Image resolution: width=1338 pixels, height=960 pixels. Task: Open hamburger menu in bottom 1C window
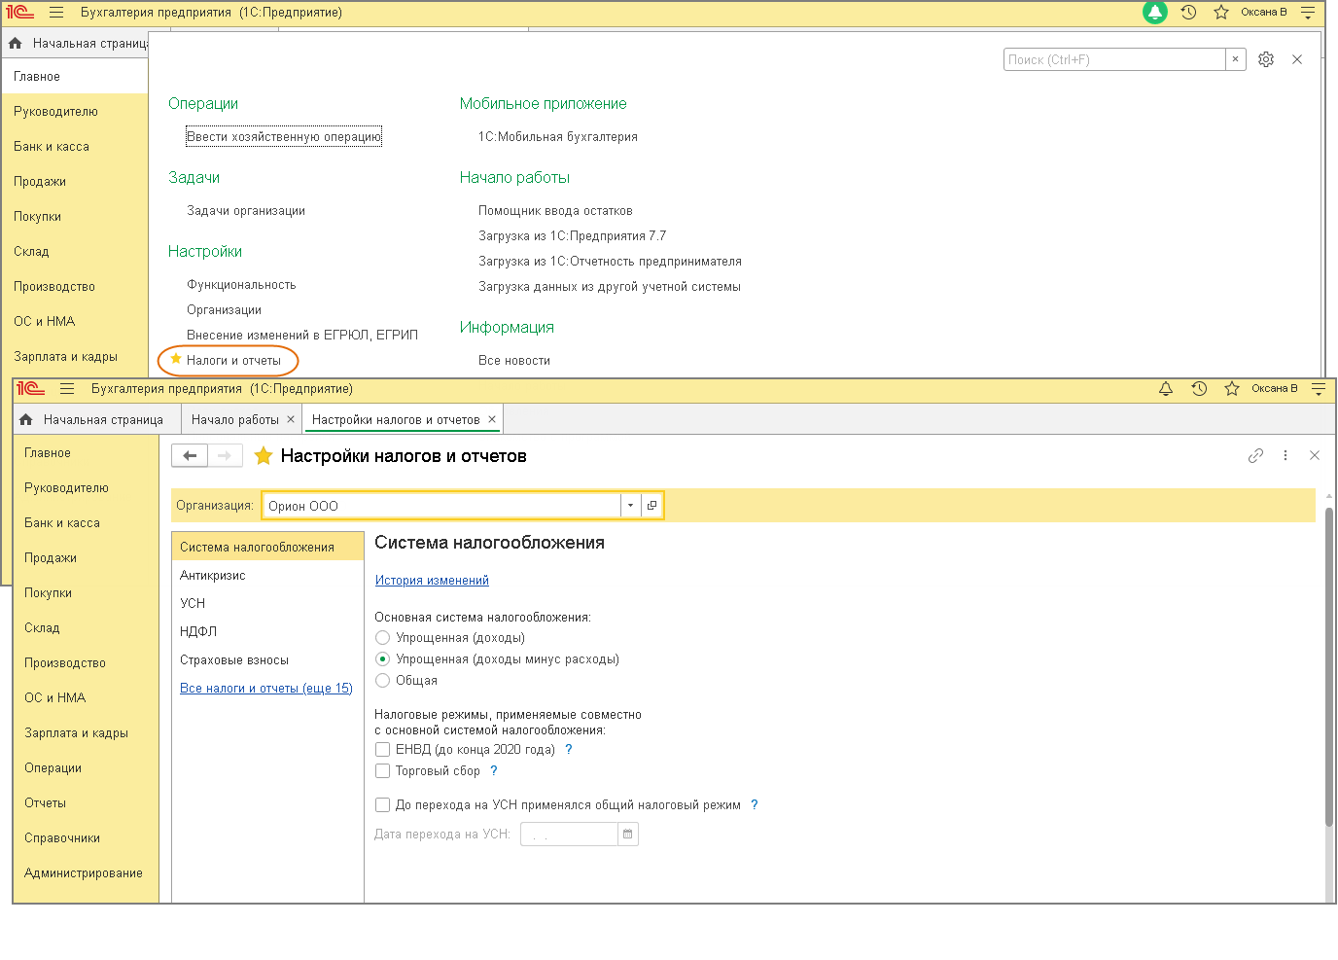(x=67, y=389)
